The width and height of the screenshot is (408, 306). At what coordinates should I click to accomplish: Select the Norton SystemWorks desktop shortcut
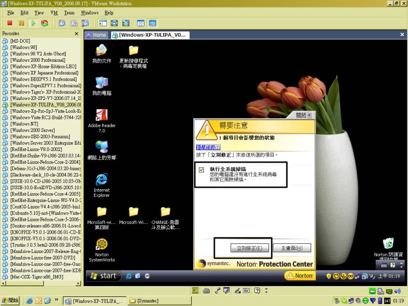[101, 250]
